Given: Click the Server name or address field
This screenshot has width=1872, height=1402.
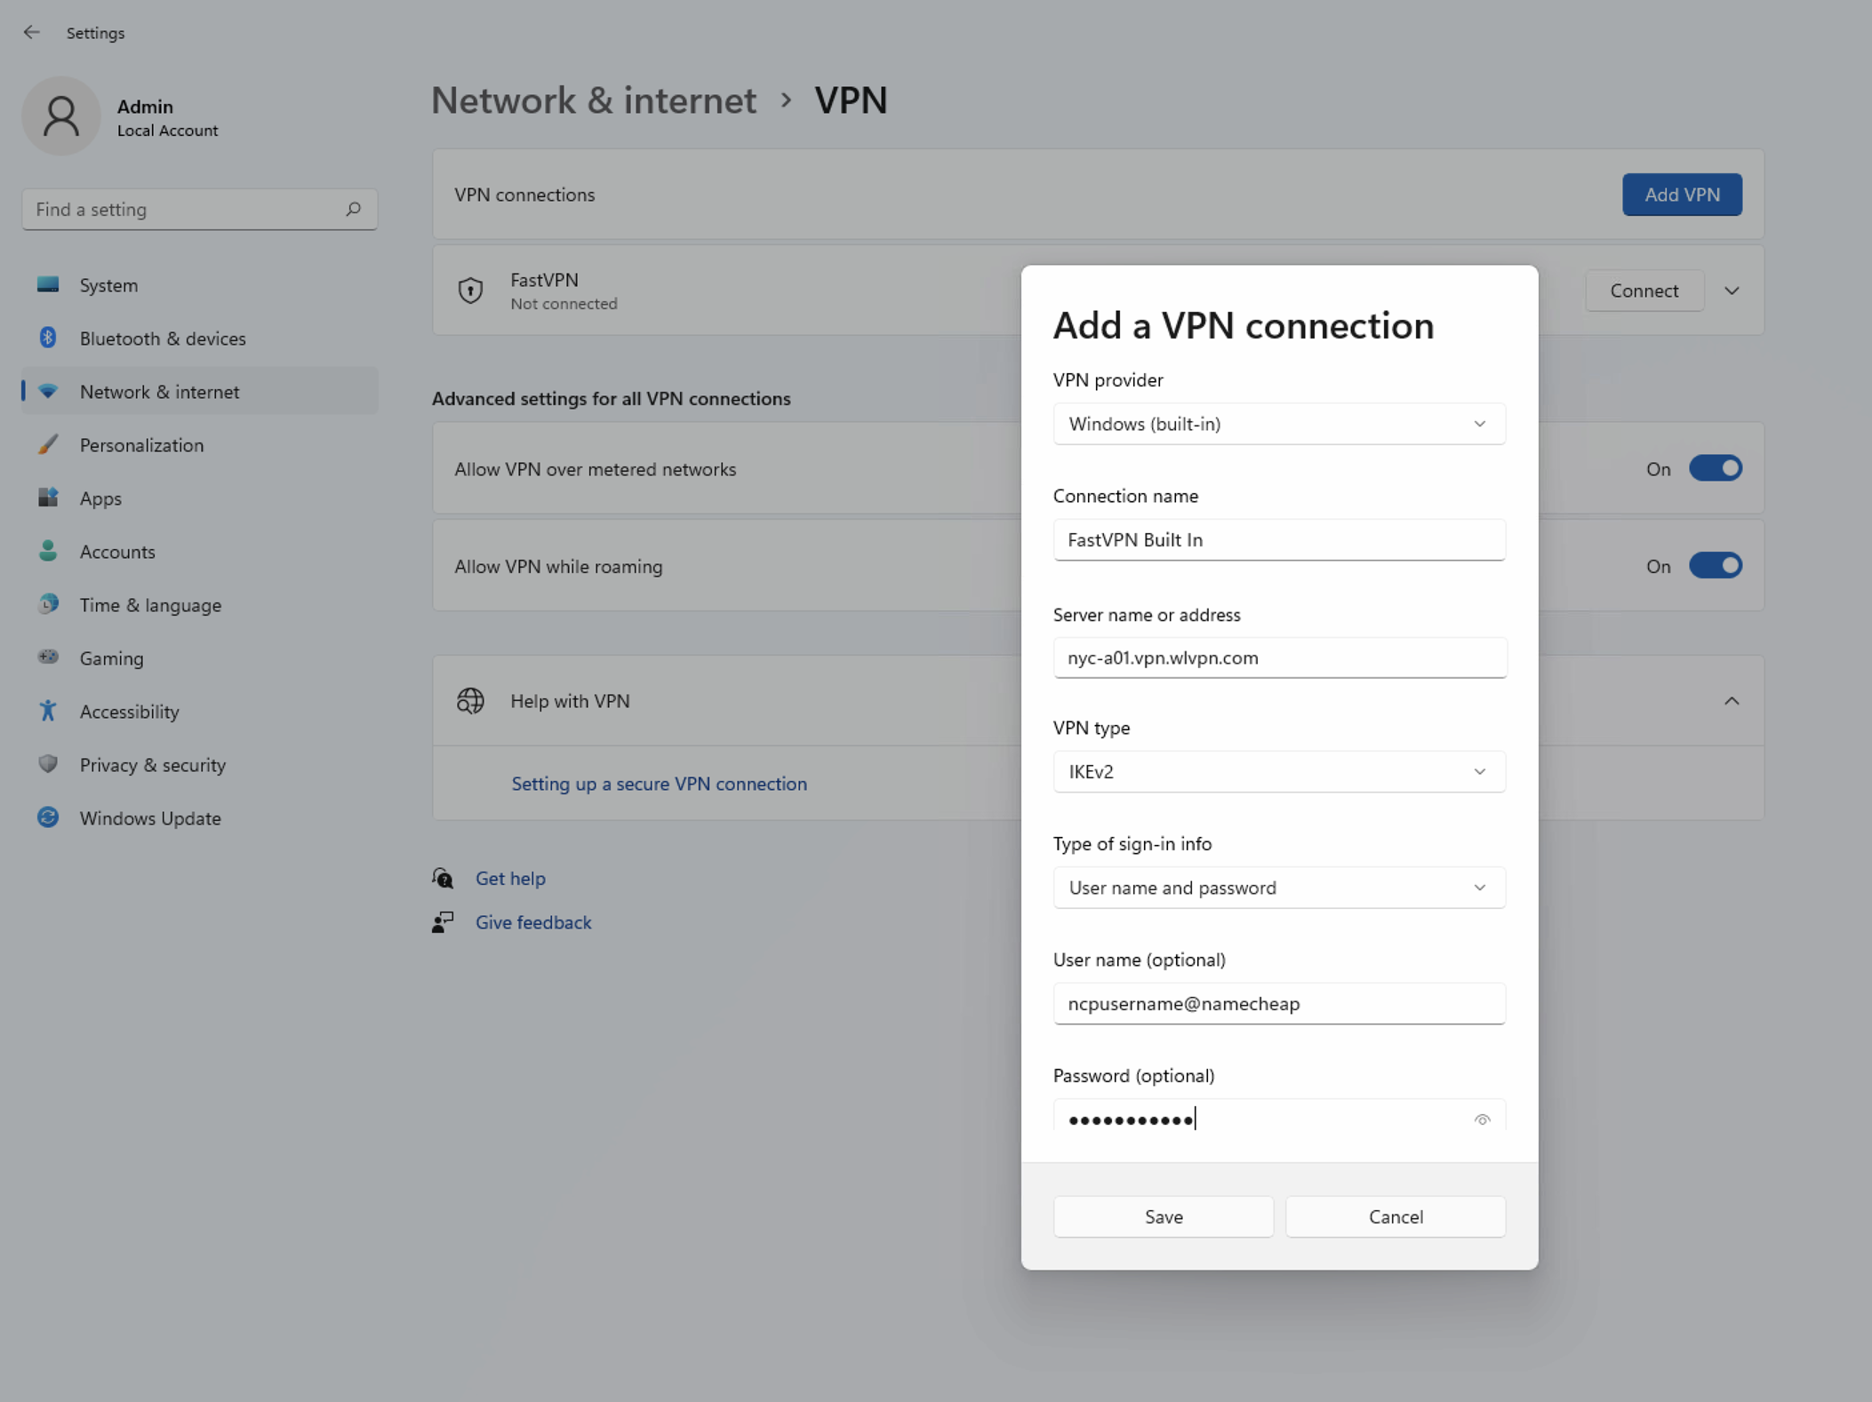Looking at the screenshot, I should coord(1279,658).
